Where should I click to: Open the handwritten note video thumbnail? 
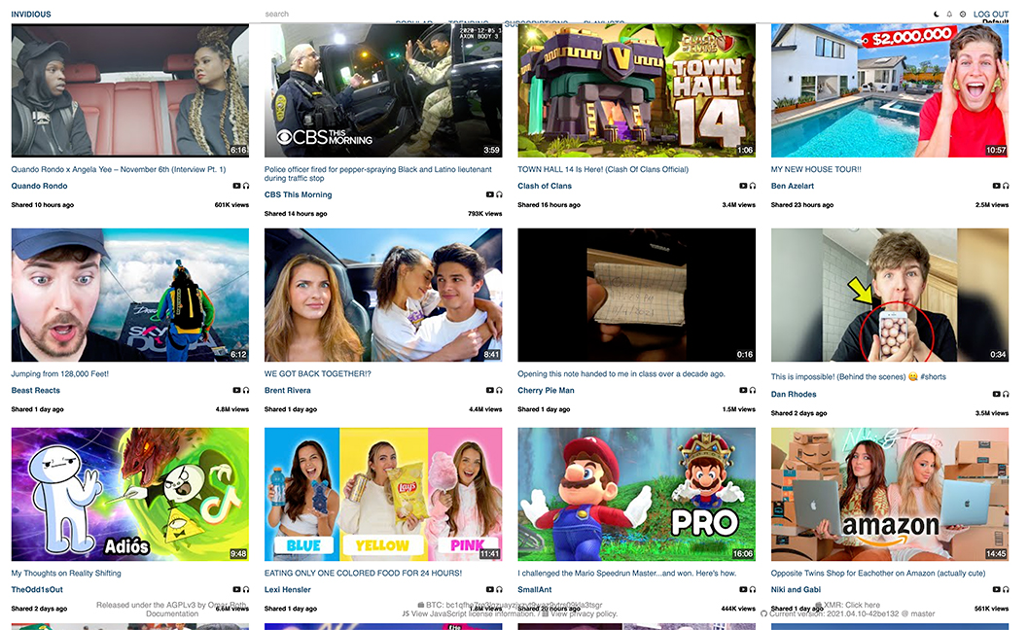pos(637,295)
